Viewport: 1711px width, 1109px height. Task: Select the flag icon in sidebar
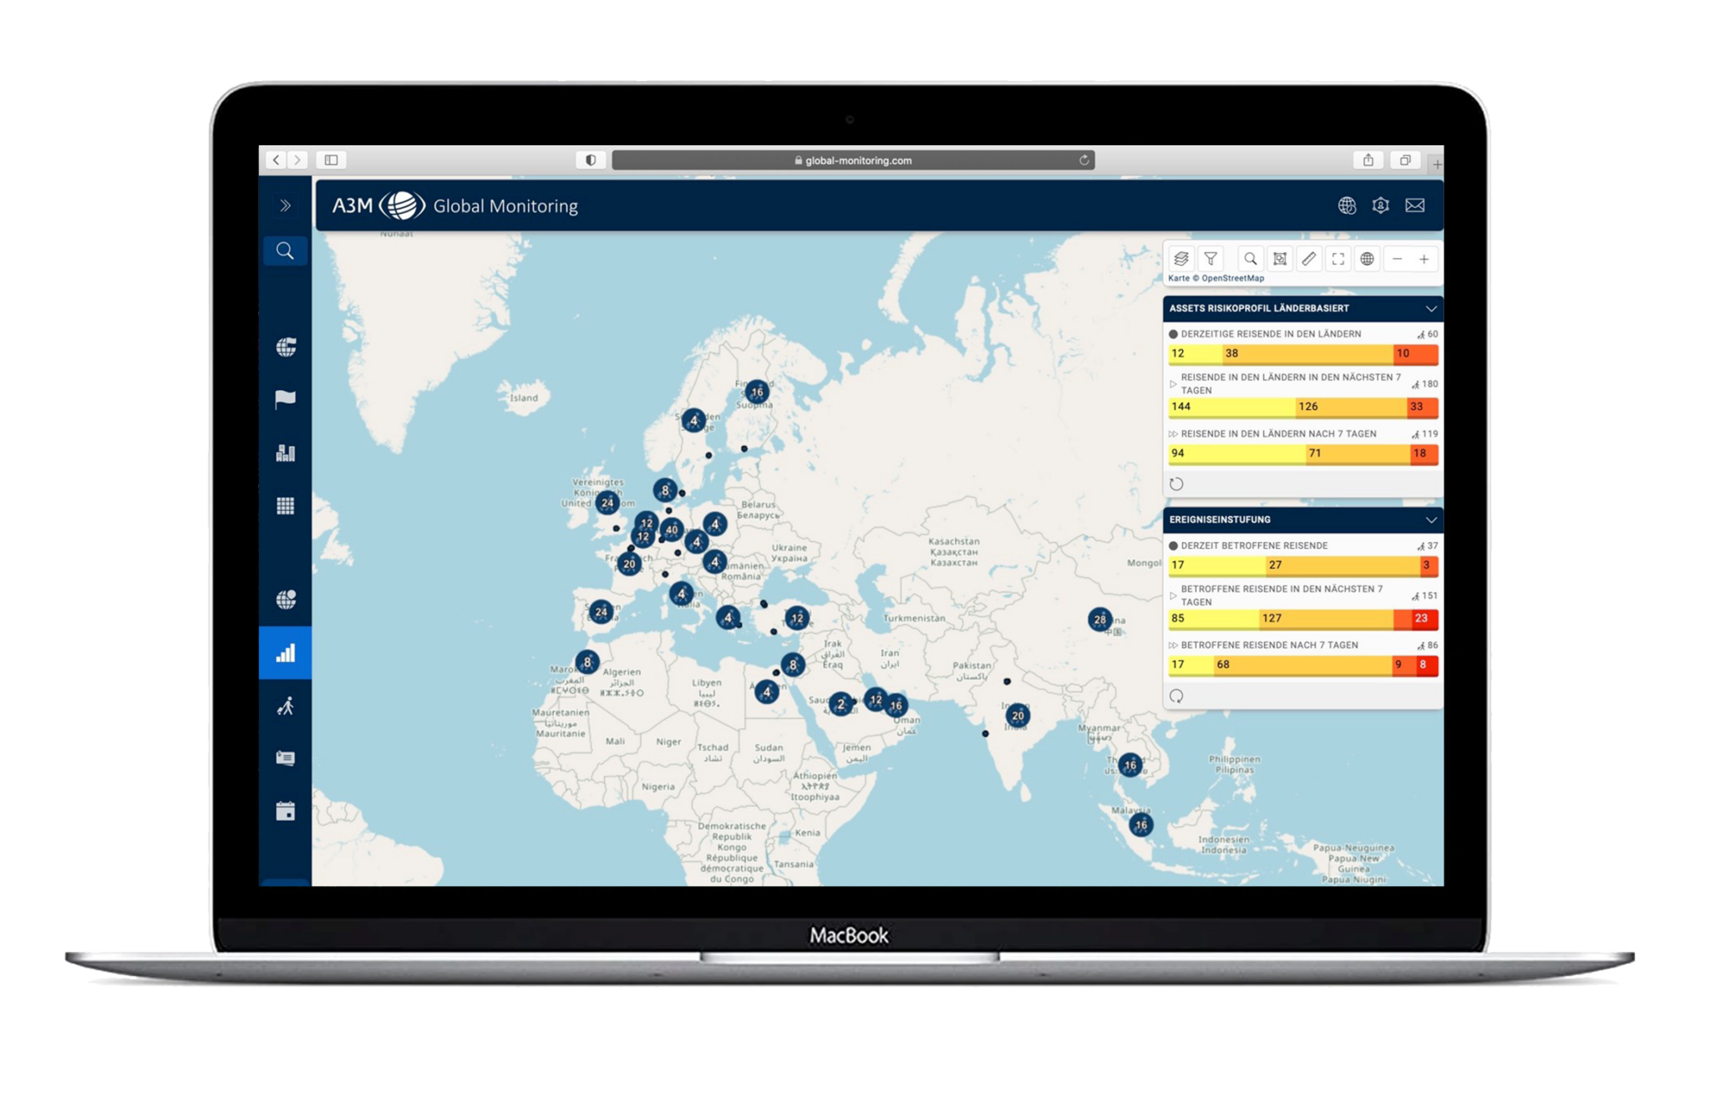(x=286, y=399)
